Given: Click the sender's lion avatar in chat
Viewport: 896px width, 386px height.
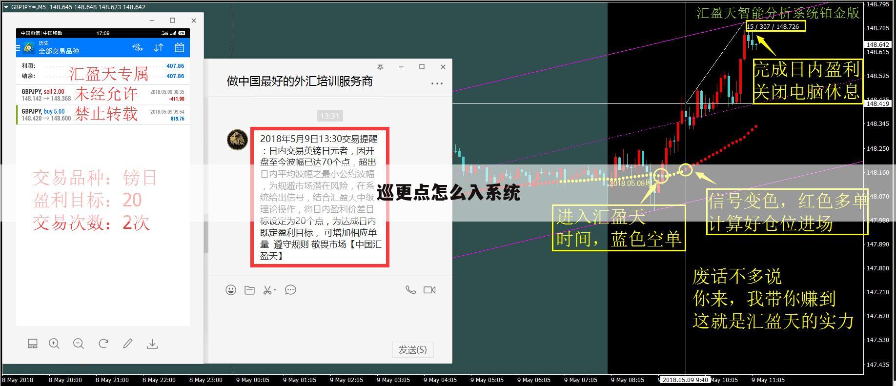Looking at the screenshot, I should [x=237, y=140].
